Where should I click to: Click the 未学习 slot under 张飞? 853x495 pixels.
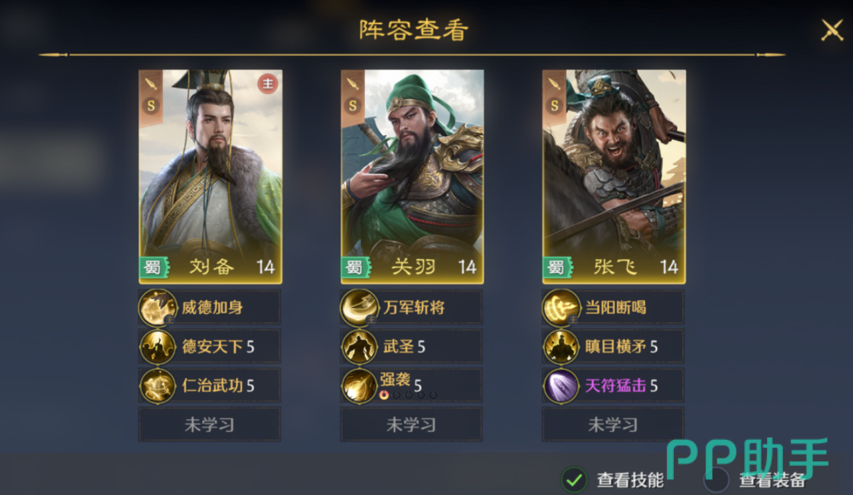(x=613, y=424)
